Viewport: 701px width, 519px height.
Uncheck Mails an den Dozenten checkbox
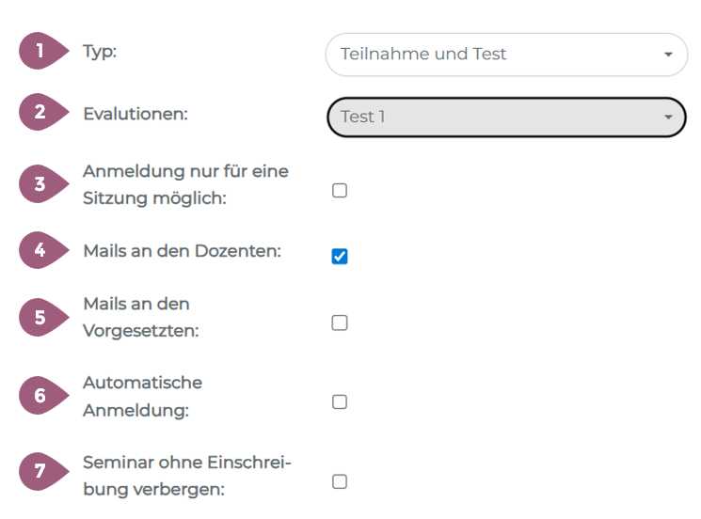coord(340,257)
